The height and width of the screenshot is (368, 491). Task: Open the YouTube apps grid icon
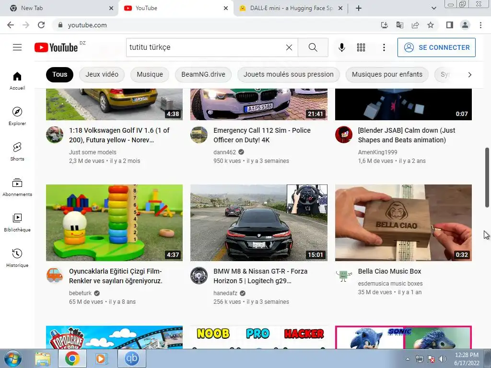click(361, 47)
